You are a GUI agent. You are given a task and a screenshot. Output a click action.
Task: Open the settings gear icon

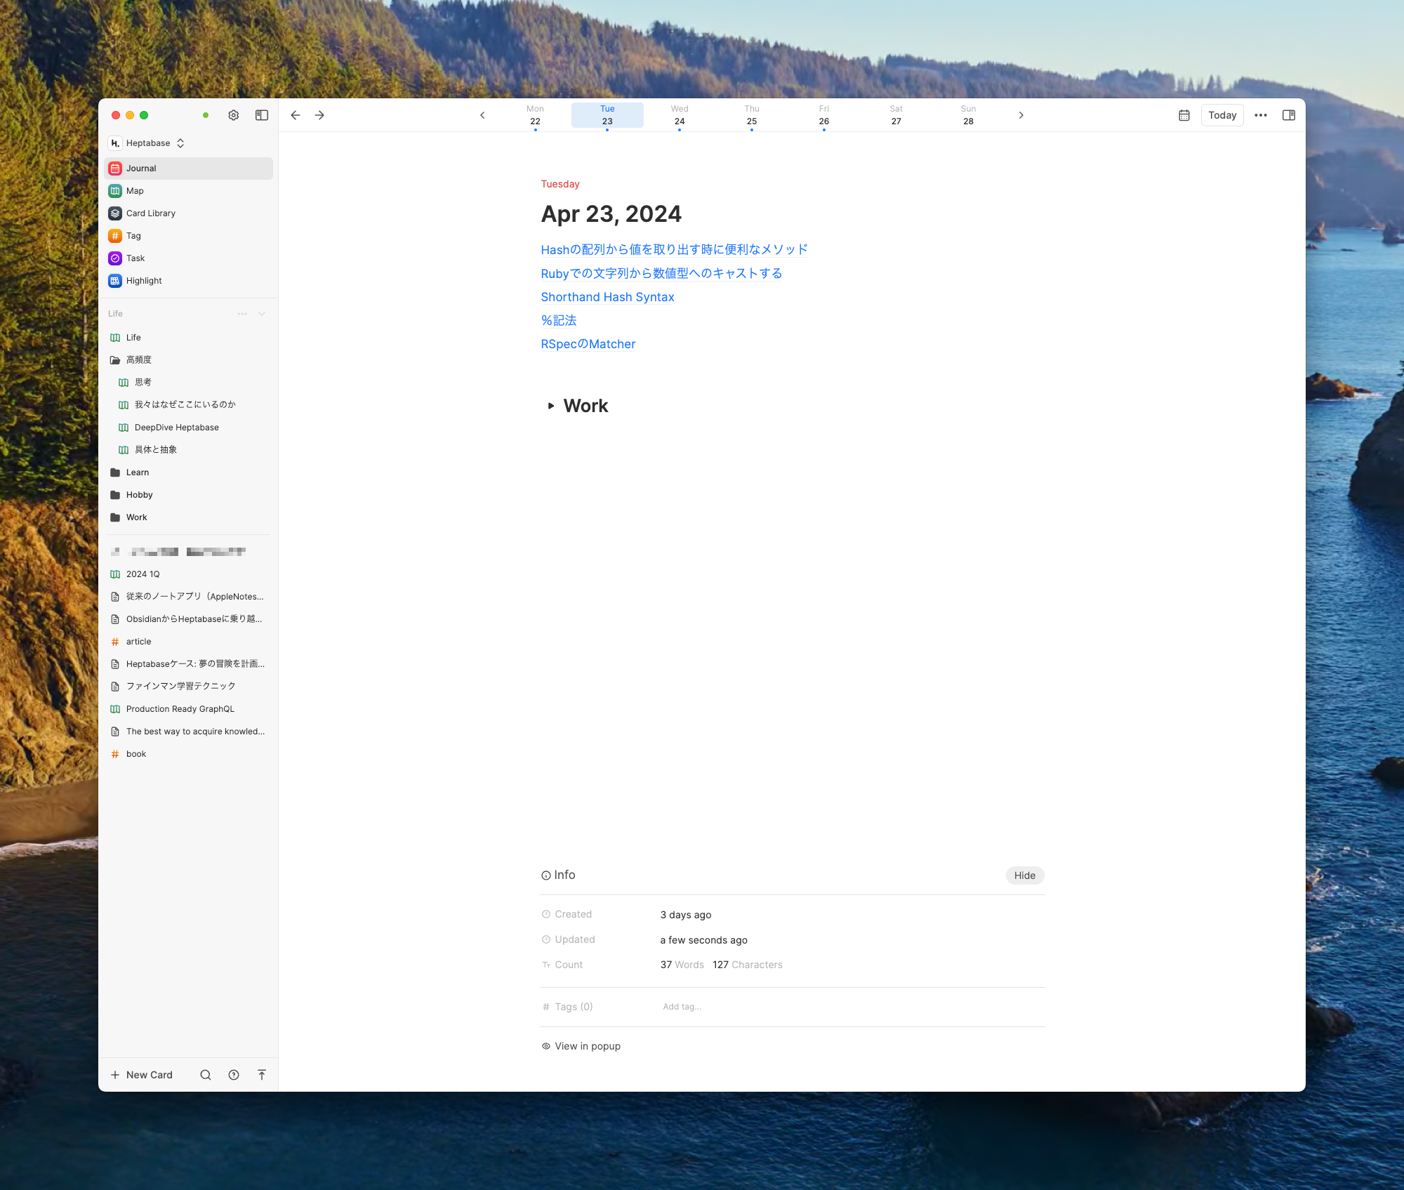click(234, 115)
